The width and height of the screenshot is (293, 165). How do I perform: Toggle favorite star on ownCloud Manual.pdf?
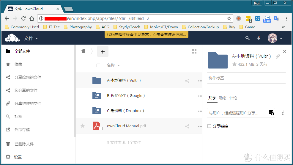click(83, 126)
